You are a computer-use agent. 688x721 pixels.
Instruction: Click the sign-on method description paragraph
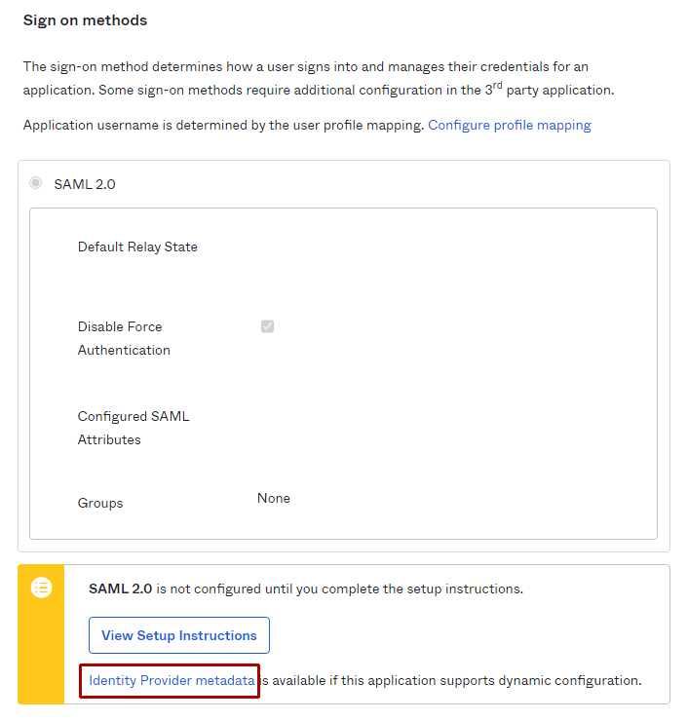319,78
